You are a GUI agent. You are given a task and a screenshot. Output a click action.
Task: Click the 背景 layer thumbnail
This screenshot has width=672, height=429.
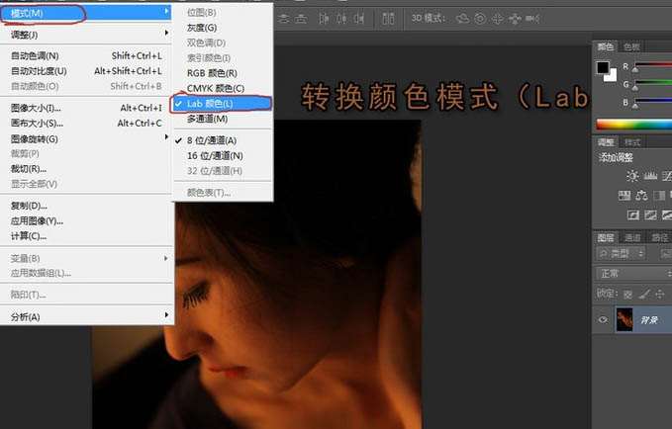pyautogui.click(x=625, y=319)
